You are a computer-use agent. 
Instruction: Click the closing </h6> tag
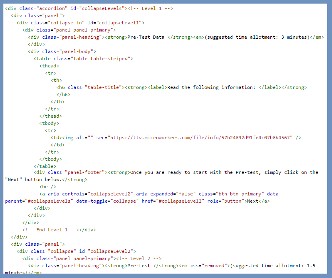tap(63, 95)
